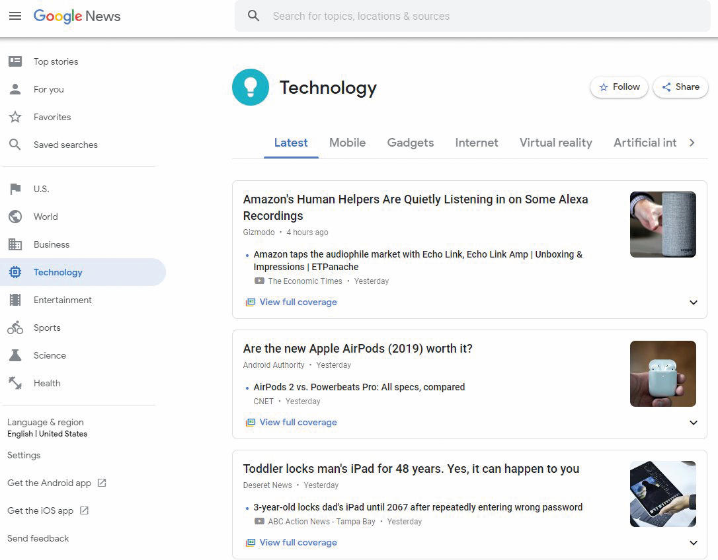Click the CNET source name
This screenshot has width=718, height=560.
click(263, 402)
